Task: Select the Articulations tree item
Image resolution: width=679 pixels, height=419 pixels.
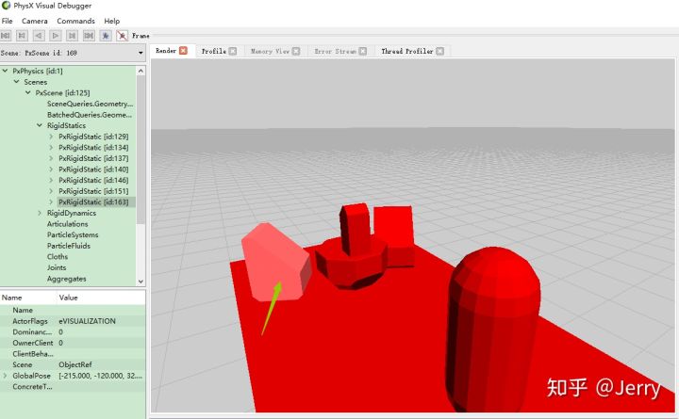Action: 68,224
